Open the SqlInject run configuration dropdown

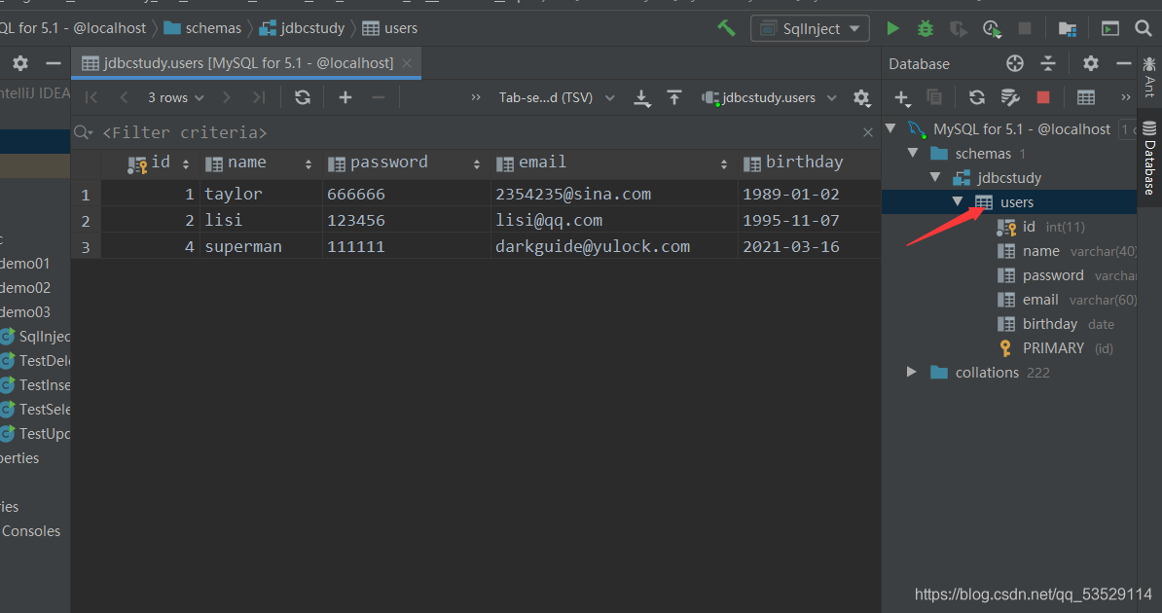(x=810, y=29)
